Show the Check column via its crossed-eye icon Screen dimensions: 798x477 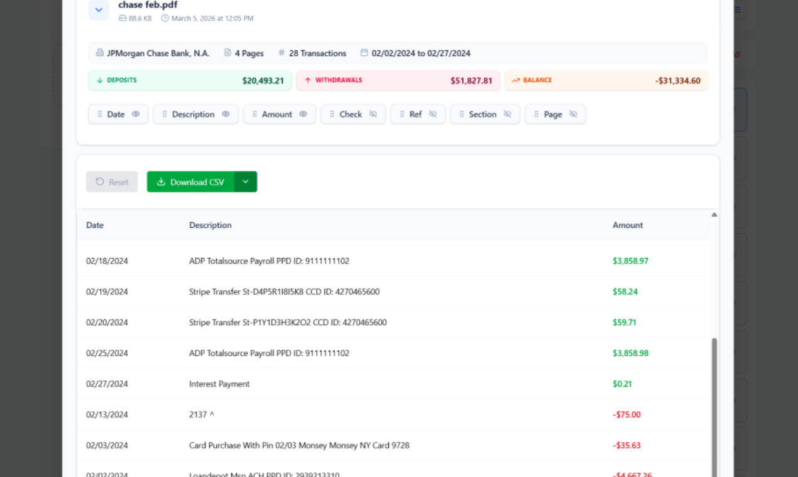(373, 114)
